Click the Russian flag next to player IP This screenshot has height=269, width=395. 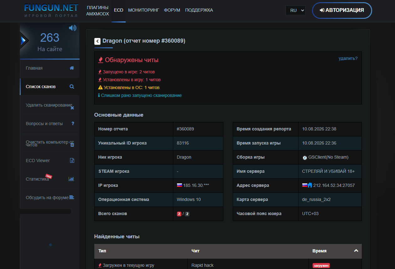pyautogui.click(x=179, y=185)
